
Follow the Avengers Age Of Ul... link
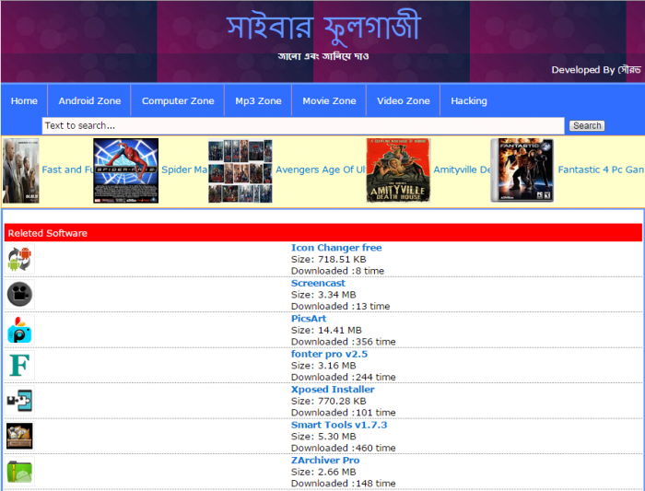(321, 170)
